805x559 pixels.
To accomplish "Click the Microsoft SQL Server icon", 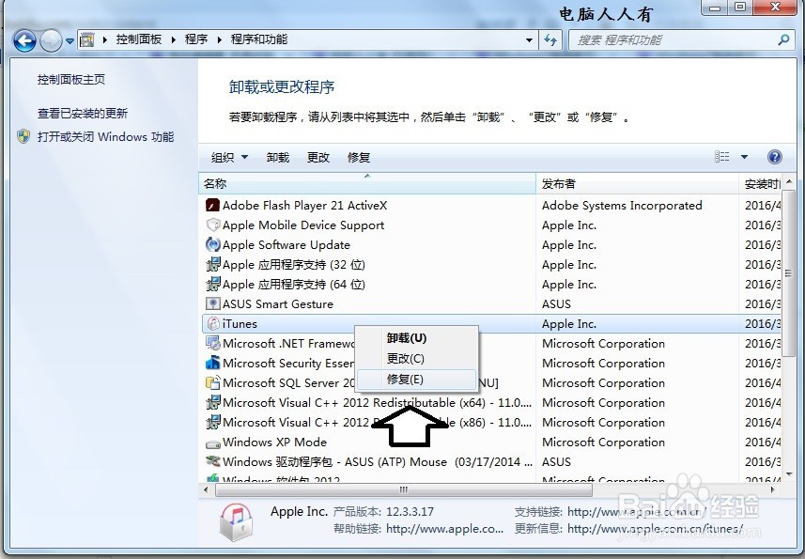I will pos(212,383).
